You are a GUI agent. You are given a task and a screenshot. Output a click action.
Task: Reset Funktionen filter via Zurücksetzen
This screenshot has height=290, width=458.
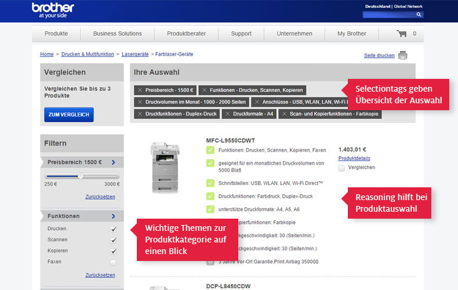point(100,275)
